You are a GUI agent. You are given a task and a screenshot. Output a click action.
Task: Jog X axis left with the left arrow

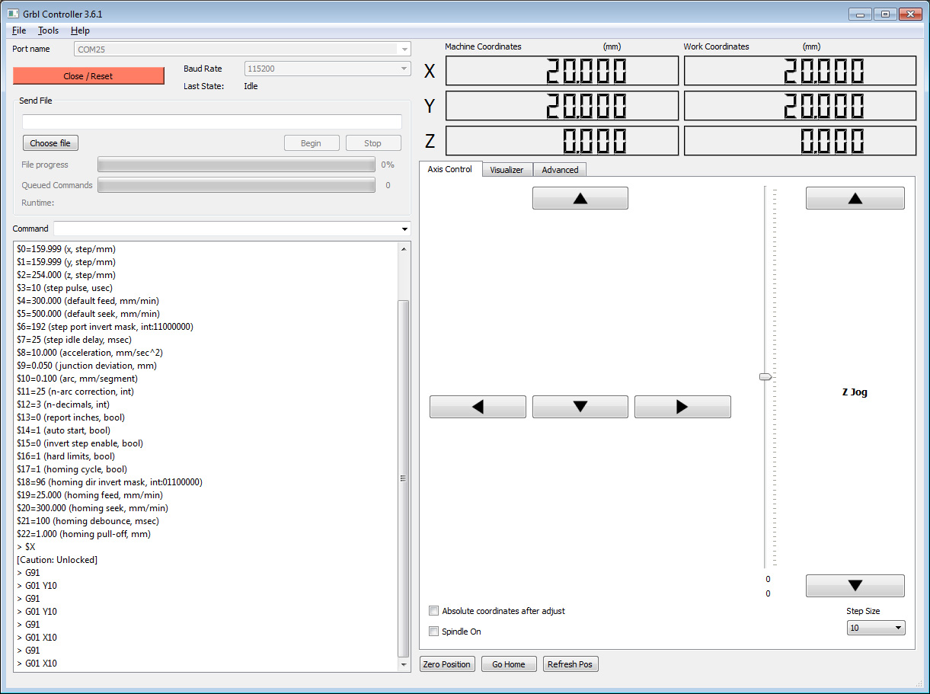point(478,407)
